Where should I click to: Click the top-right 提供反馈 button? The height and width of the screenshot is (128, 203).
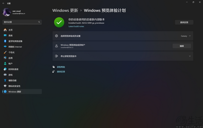point(184,22)
